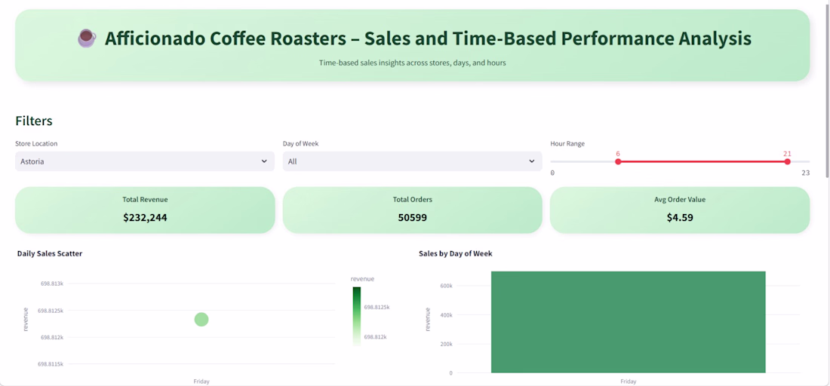
Task: Click the revenue color scale legend bar
Action: coord(357,316)
